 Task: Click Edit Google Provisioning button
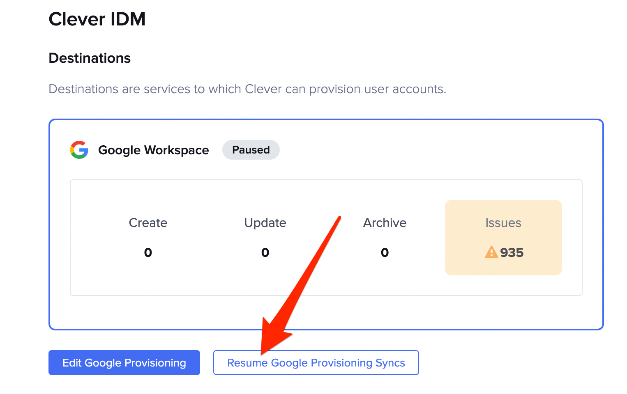(124, 362)
